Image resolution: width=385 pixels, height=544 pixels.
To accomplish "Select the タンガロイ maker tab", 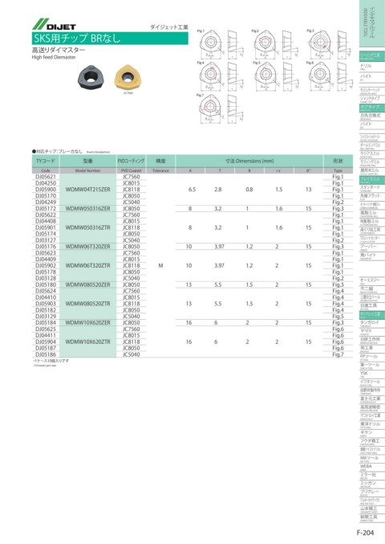I will 372,323.
